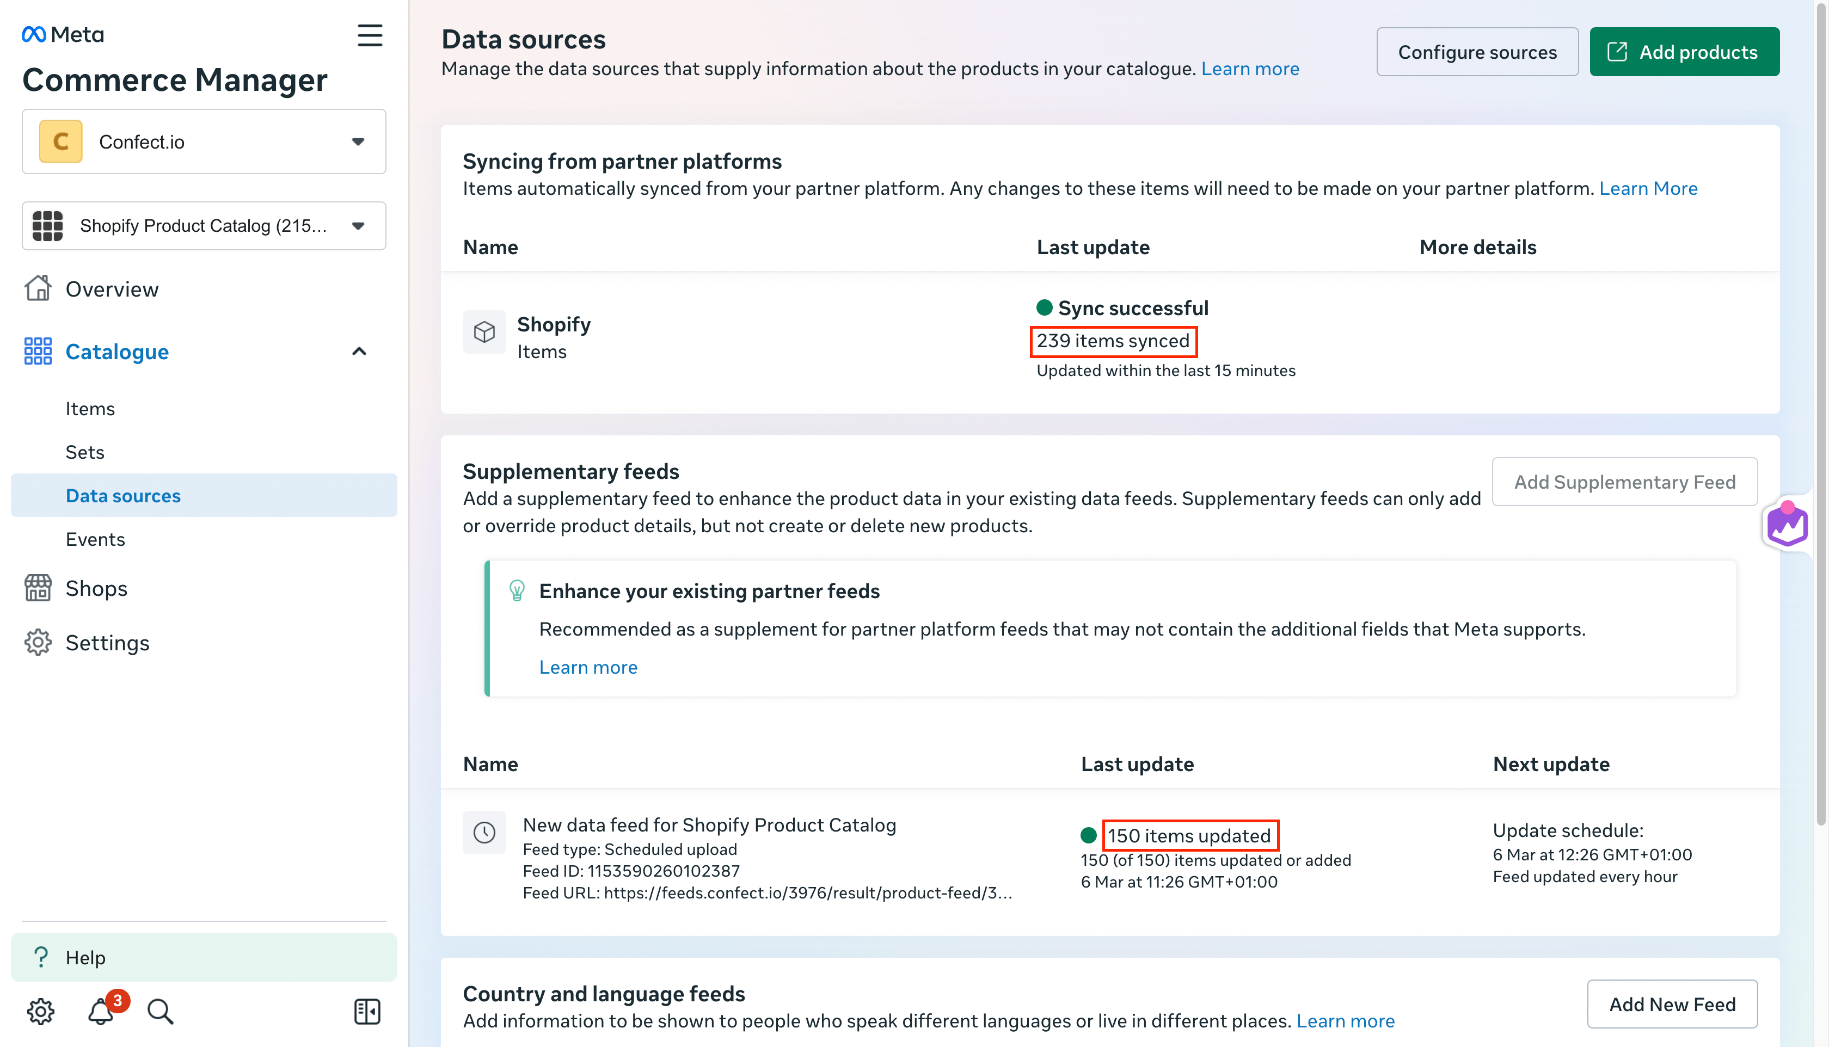Click the Confect.io account avatar icon
Viewport: 1829px width, 1047px height.
click(x=60, y=141)
